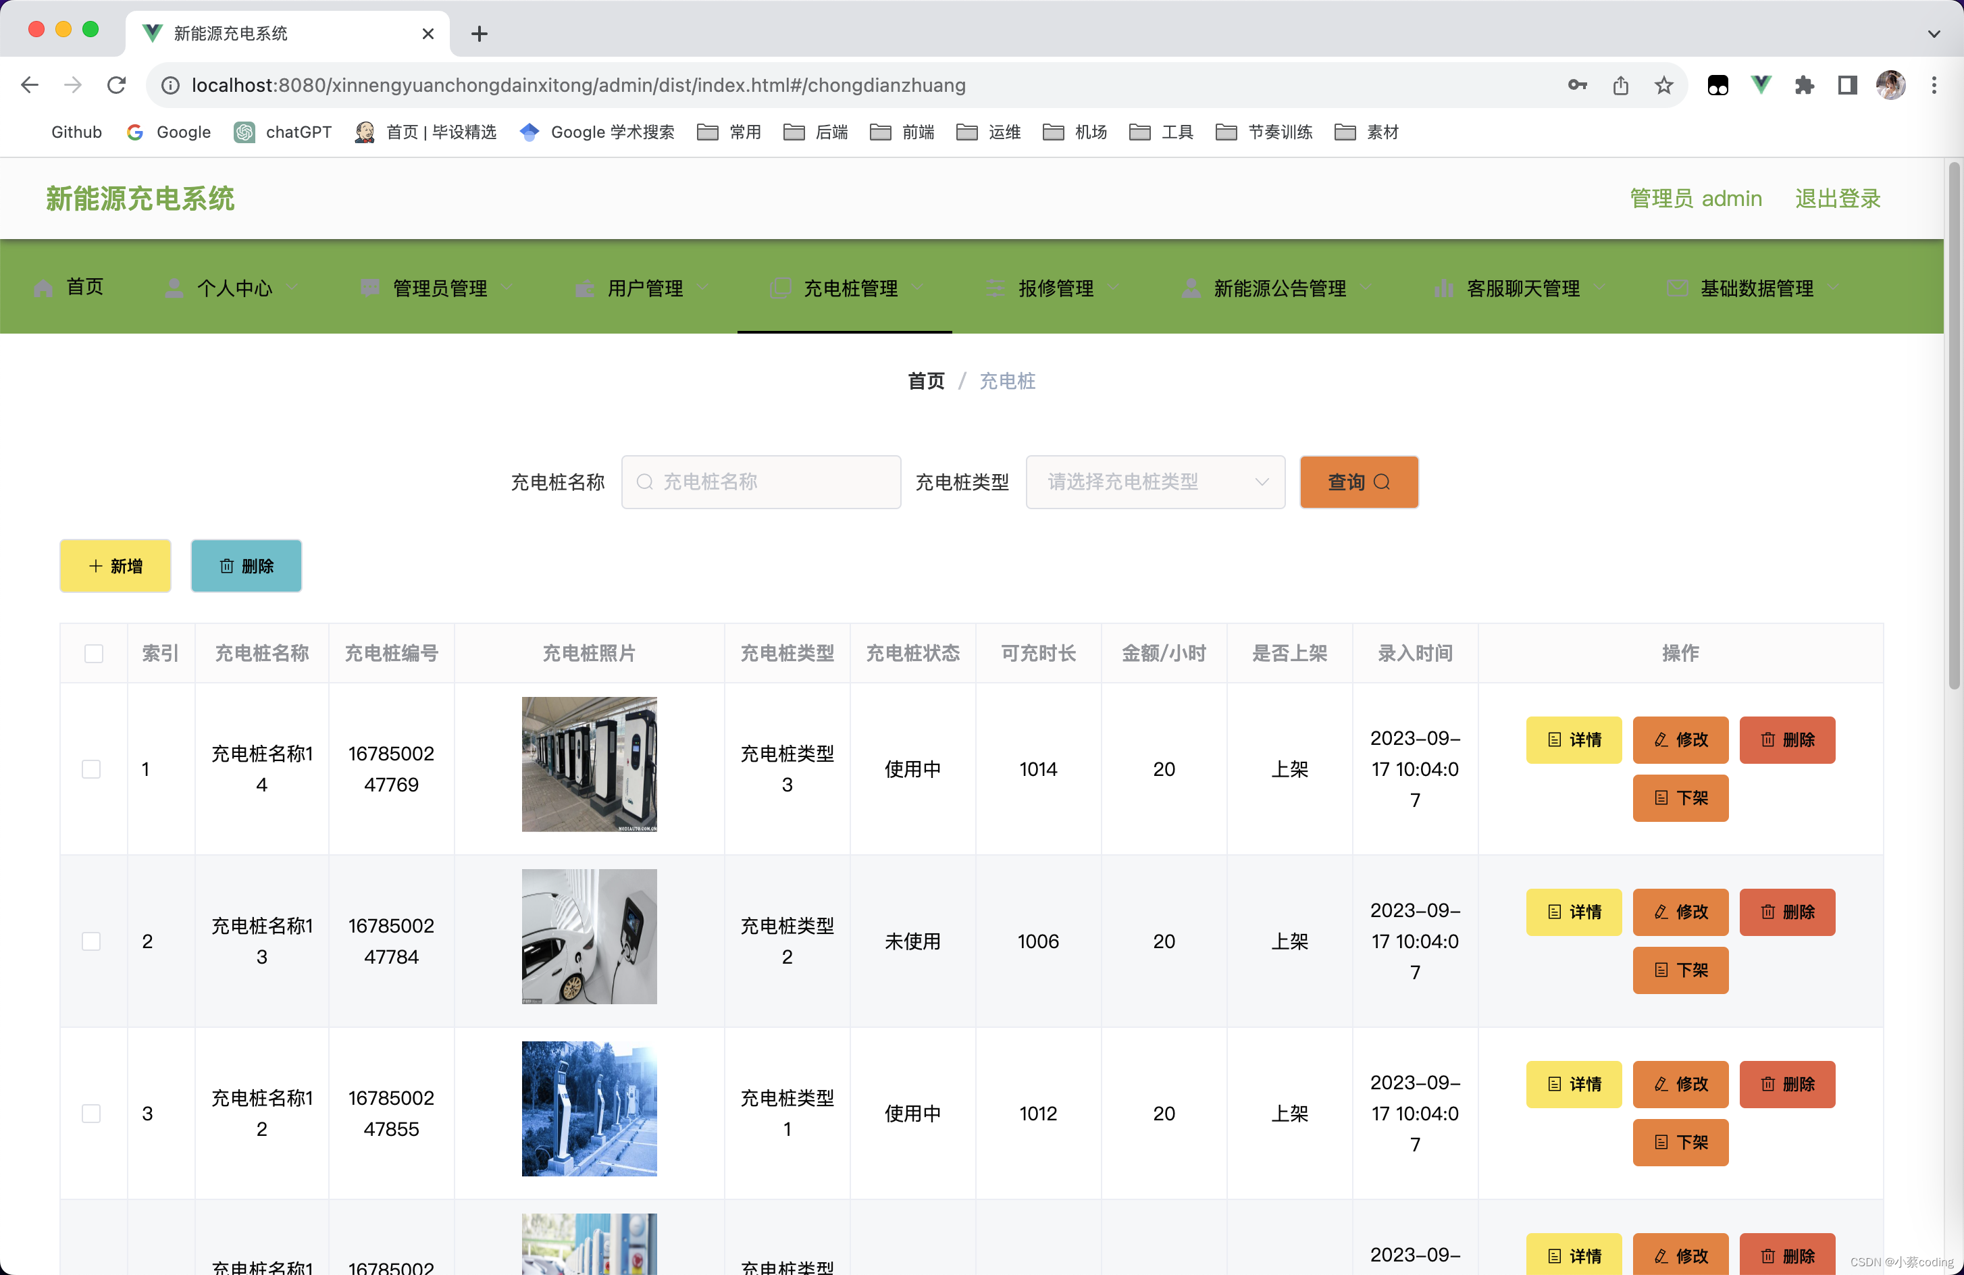1964x1275 pixels.
Task: Open the white car charger photo in row 2
Action: click(x=589, y=937)
